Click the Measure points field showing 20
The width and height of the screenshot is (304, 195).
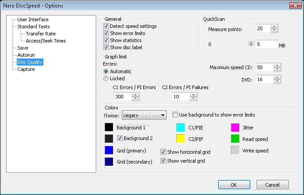(x=263, y=28)
